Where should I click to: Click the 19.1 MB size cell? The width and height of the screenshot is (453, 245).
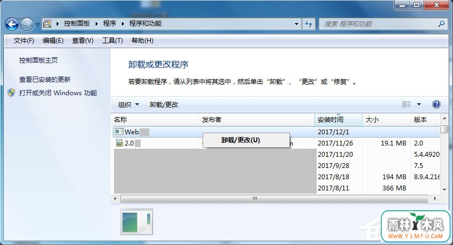pyautogui.click(x=394, y=143)
